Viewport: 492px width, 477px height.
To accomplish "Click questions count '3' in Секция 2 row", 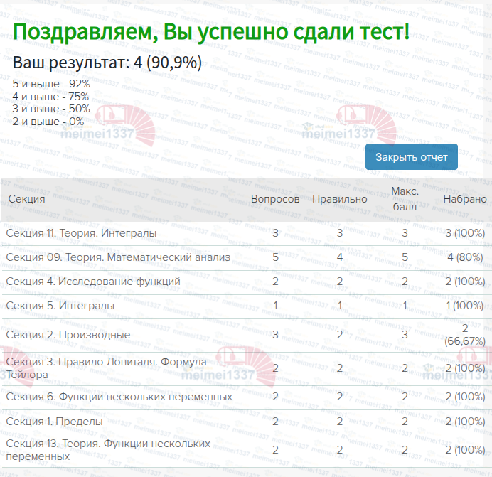I will click(x=275, y=335).
